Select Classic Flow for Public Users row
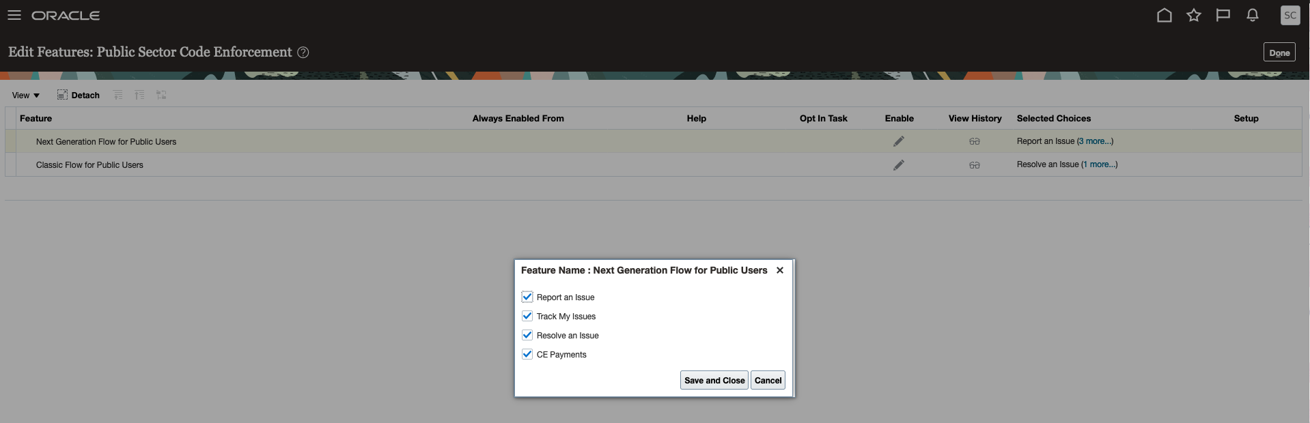Image resolution: width=1310 pixels, height=423 pixels. click(654, 164)
